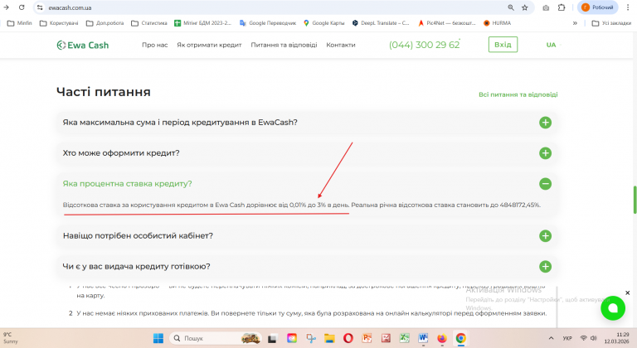Open the Minfin bookmark folder
The image size is (637, 348).
[20, 23]
